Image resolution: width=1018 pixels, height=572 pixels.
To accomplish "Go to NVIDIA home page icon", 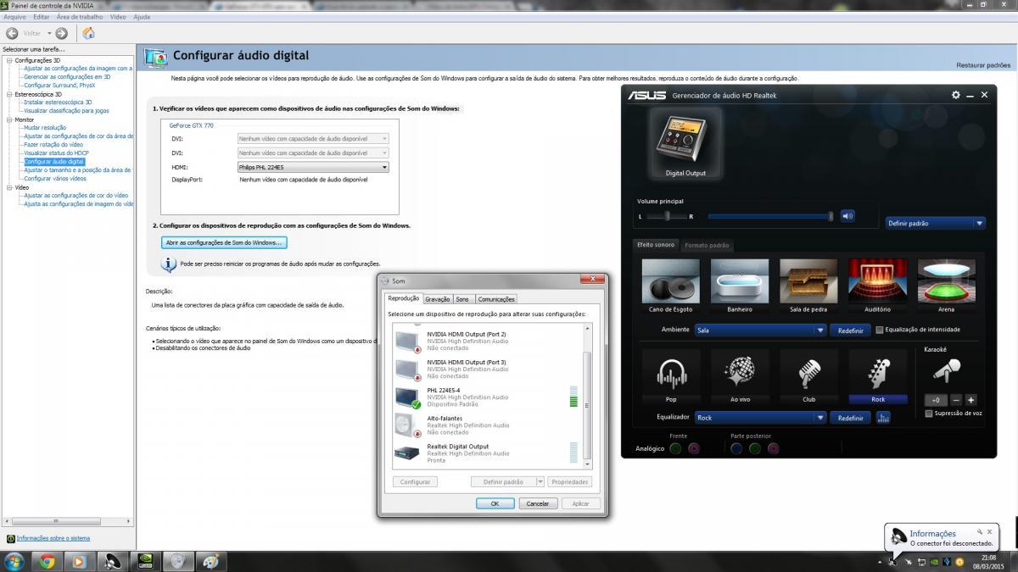I will coord(88,33).
